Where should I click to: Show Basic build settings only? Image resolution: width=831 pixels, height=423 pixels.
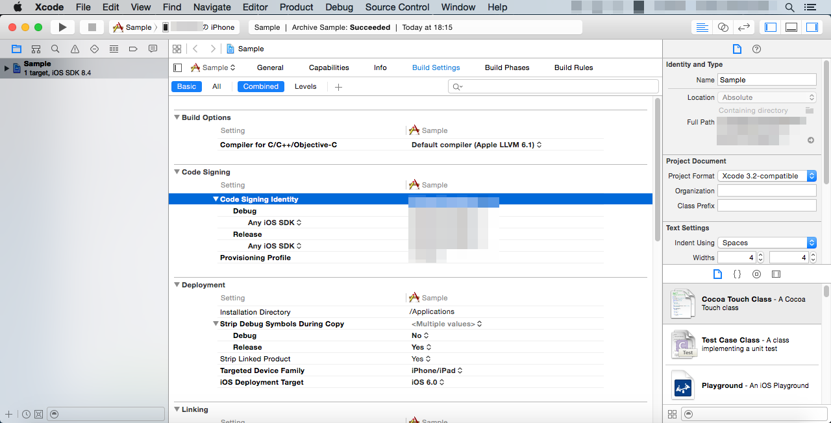[186, 86]
